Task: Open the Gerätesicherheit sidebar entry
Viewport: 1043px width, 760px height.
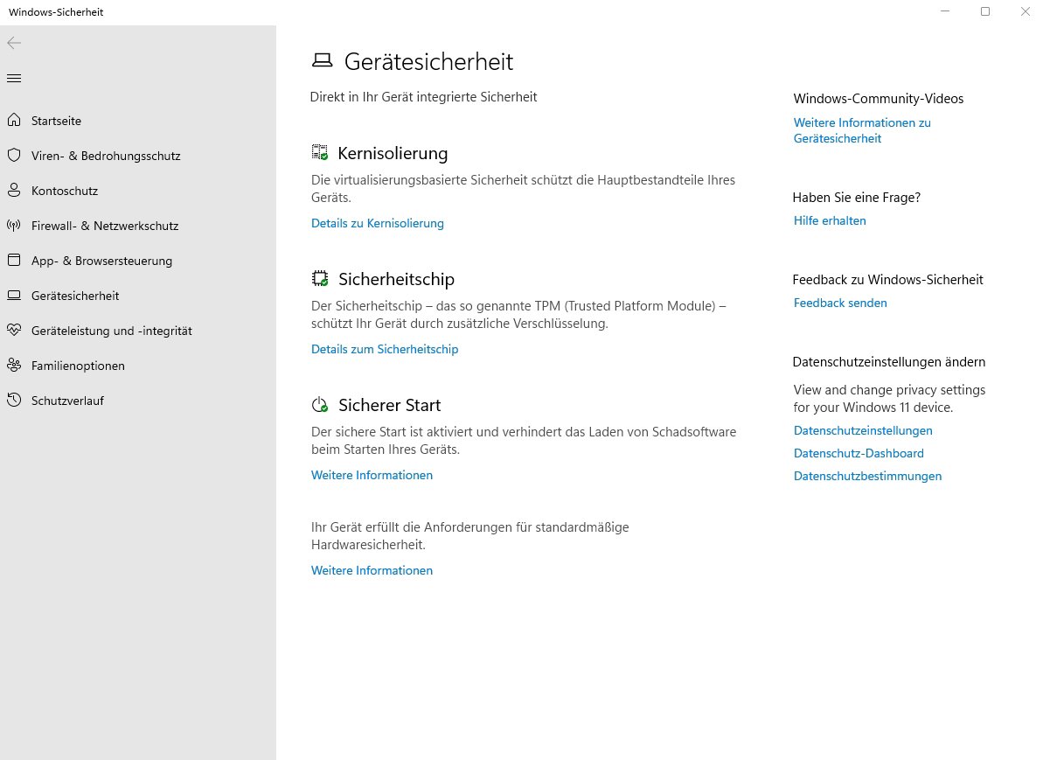Action: coord(77,295)
